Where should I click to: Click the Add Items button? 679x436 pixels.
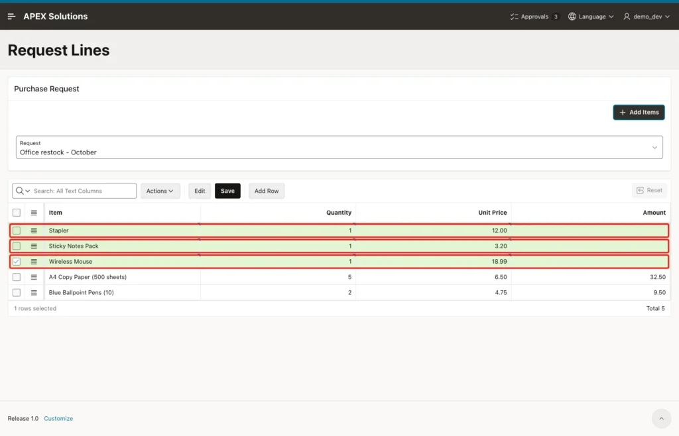pyautogui.click(x=639, y=113)
